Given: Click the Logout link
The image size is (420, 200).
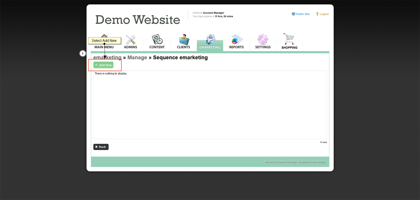Looking at the screenshot, I should (324, 14).
